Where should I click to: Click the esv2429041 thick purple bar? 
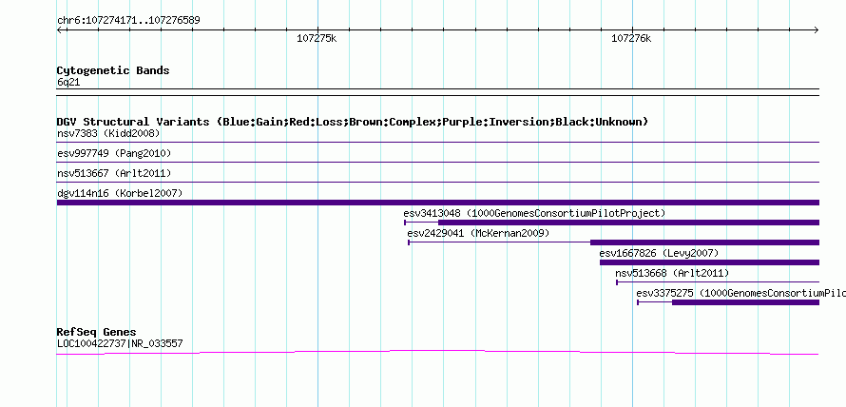coord(704,242)
